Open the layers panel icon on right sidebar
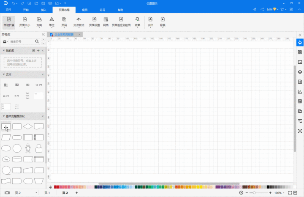Screen dimensions: 304x197 click(300, 72)
